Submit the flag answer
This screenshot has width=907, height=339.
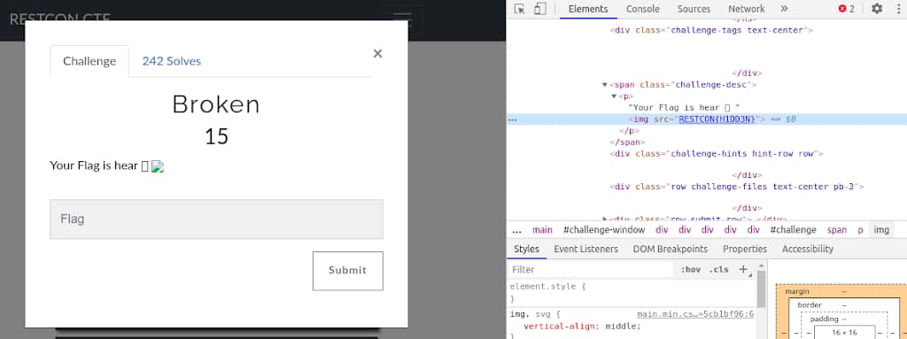347,271
